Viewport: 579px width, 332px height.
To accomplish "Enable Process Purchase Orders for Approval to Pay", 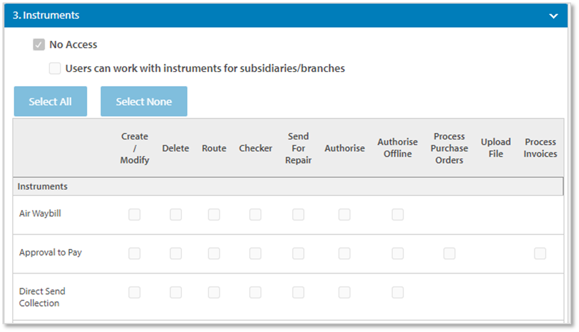I will tap(449, 254).
